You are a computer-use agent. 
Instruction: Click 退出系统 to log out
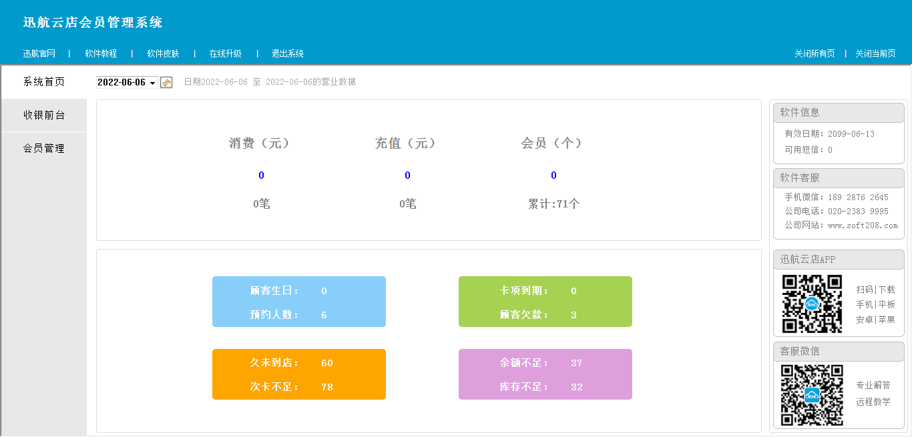pos(287,53)
